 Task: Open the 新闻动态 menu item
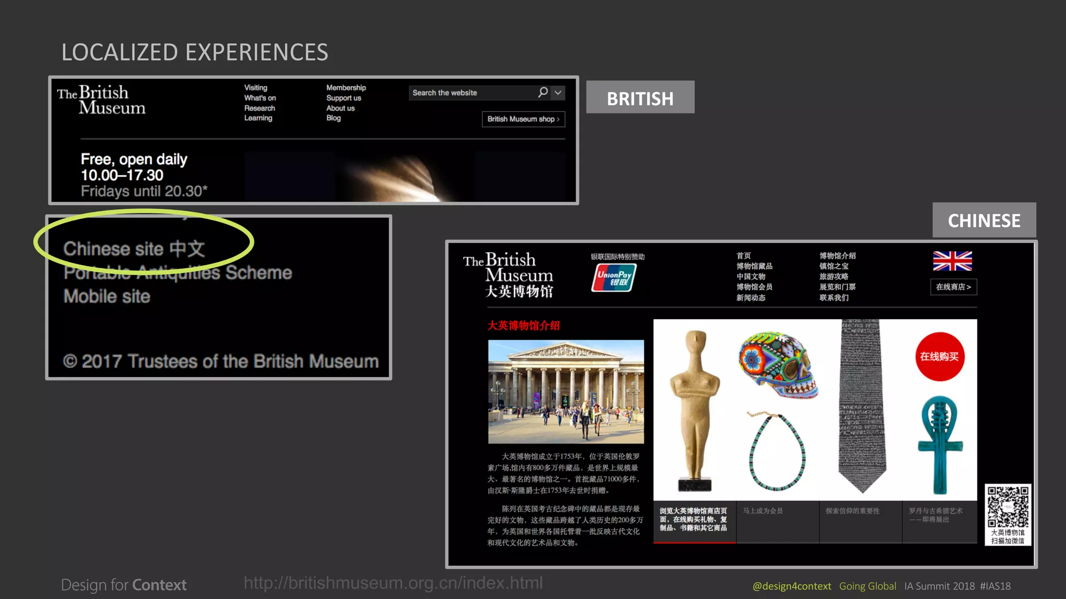[751, 297]
